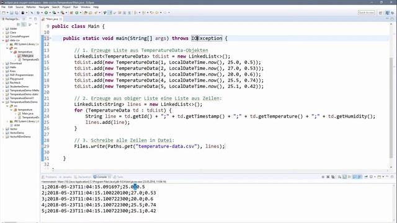Open the Refactor menu
This screenshot has width=397, height=223.
pyautogui.click(x=31, y=7)
